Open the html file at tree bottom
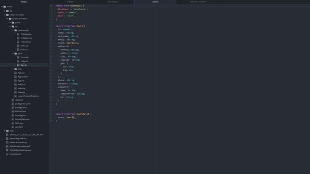 (x=15, y=154)
